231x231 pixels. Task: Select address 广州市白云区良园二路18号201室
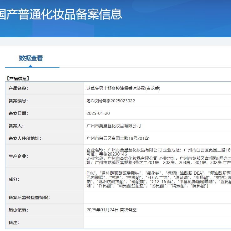118,138
